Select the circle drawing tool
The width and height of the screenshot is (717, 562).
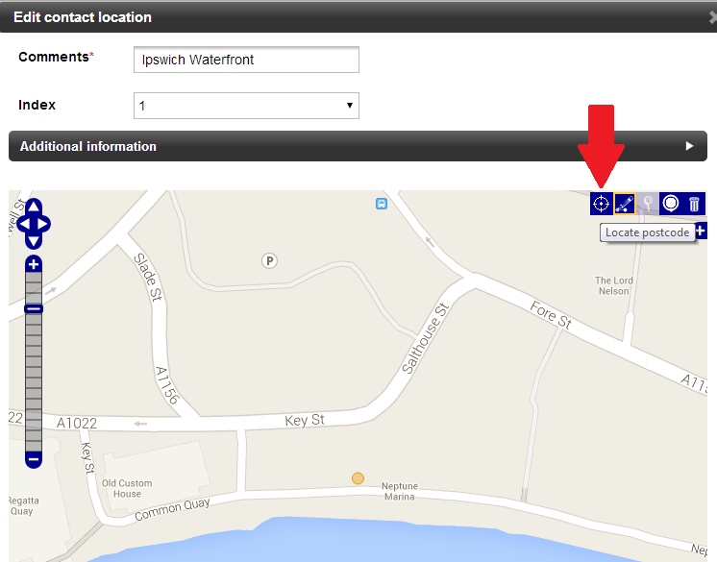point(671,203)
